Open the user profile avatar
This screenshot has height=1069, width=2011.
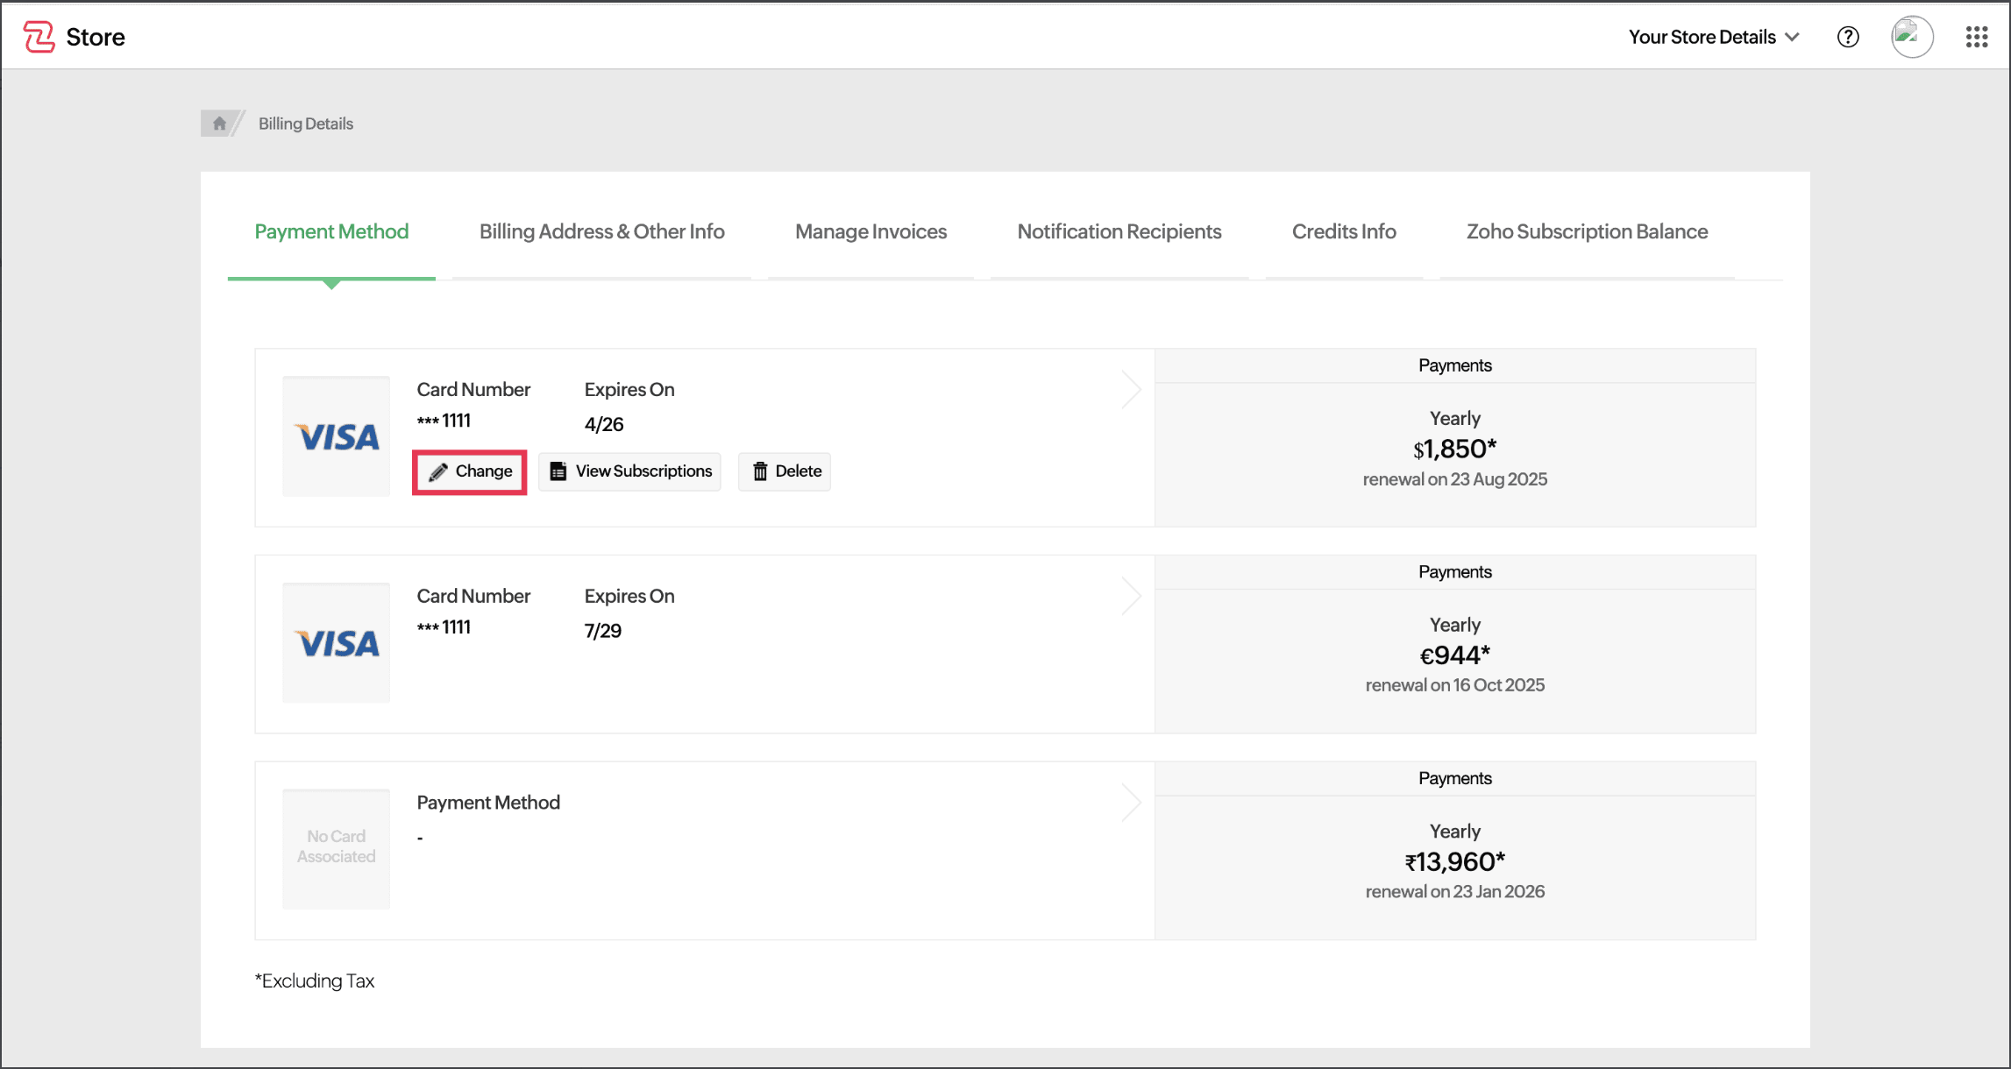(x=1912, y=37)
